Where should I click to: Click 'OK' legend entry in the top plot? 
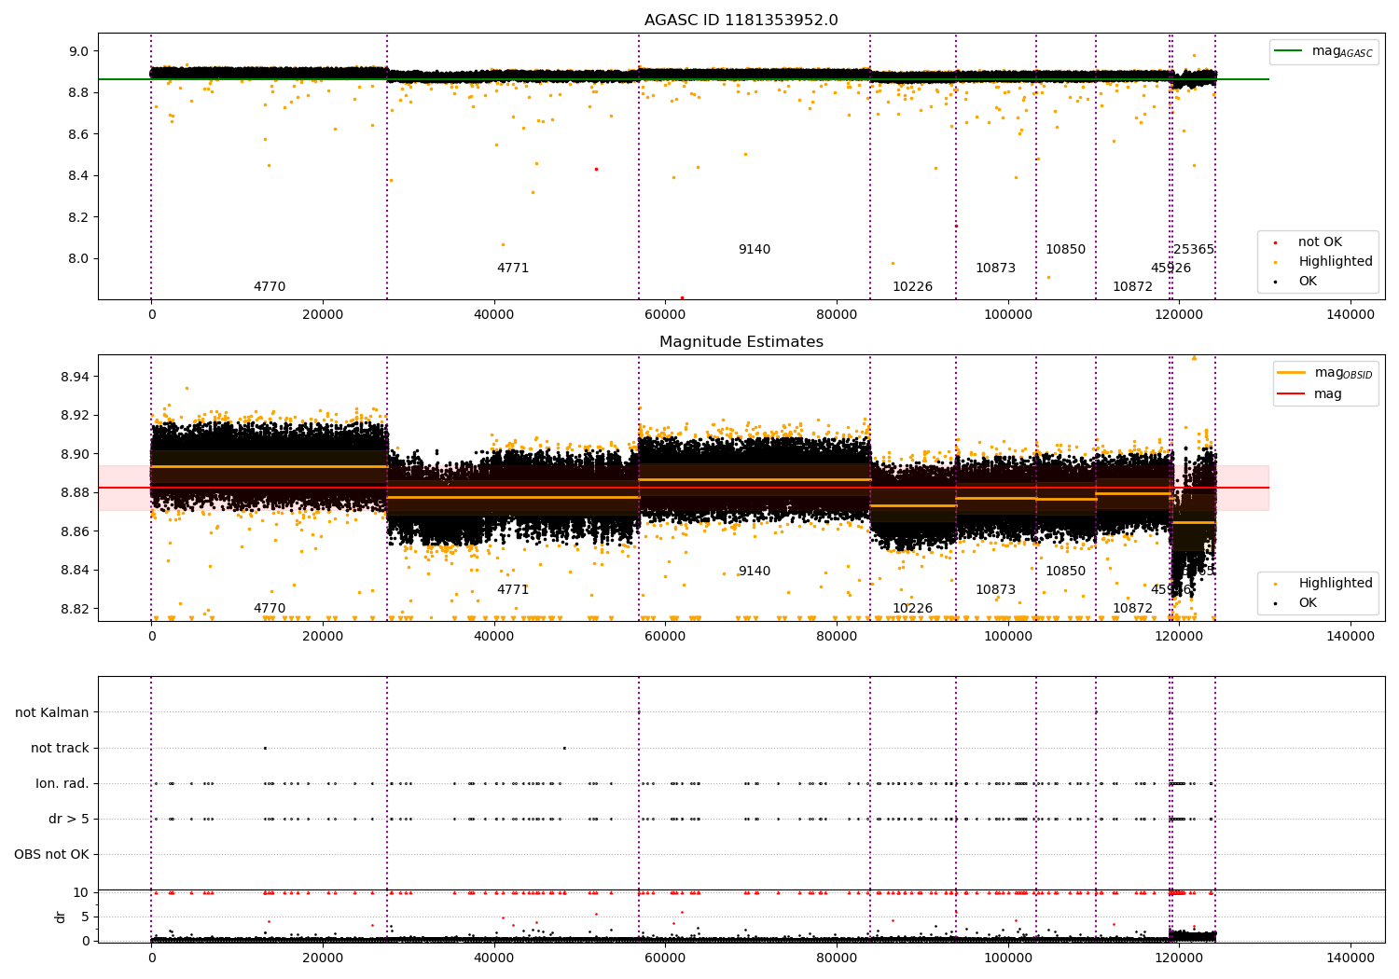(x=1296, y=282)
